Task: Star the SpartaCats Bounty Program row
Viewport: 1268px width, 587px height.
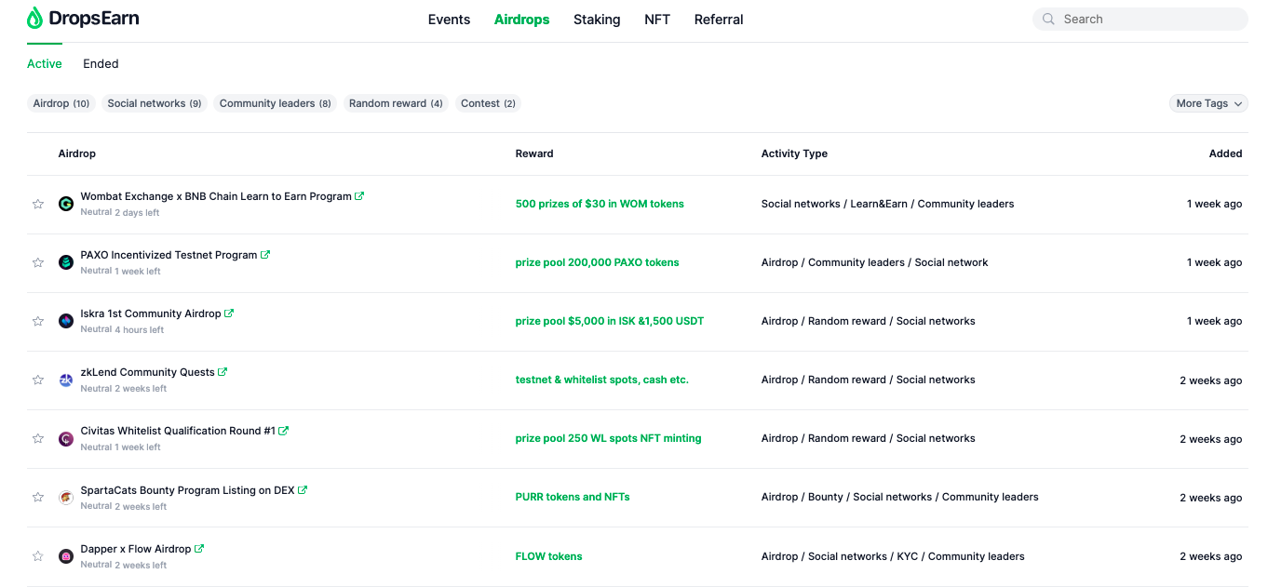Action: [38, 497]
